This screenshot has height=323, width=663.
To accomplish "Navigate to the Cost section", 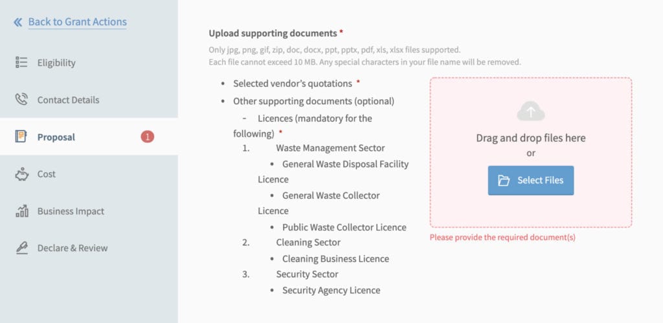I will (x=89, y=173).
